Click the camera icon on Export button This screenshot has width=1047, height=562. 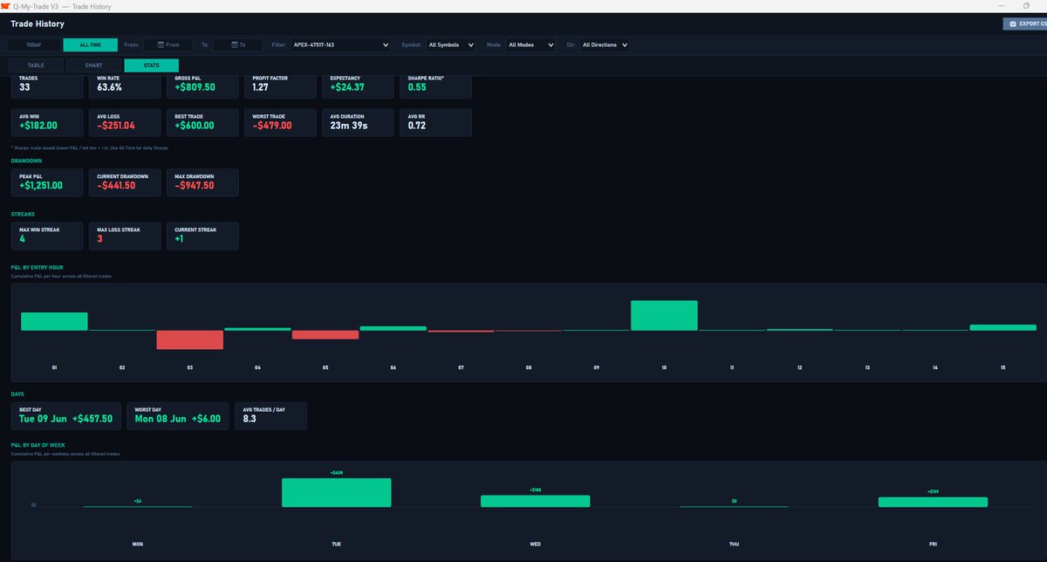point(1013,24)
